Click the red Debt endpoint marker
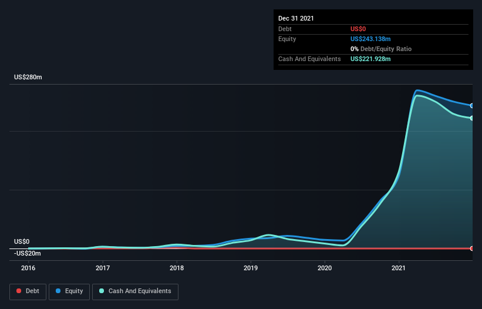482x309 pixels. click(472, 248)
